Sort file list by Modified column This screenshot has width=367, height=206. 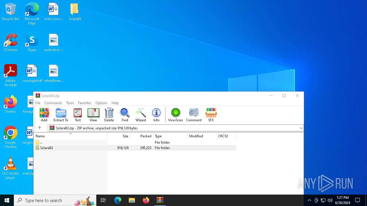[202, 136]
